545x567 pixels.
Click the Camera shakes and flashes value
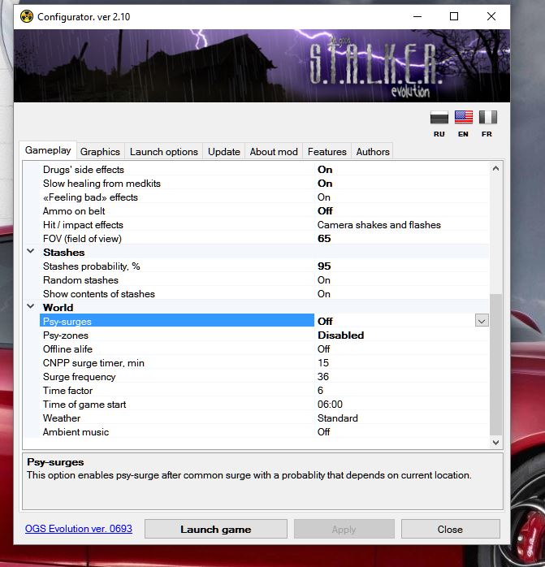pos(379,224)
